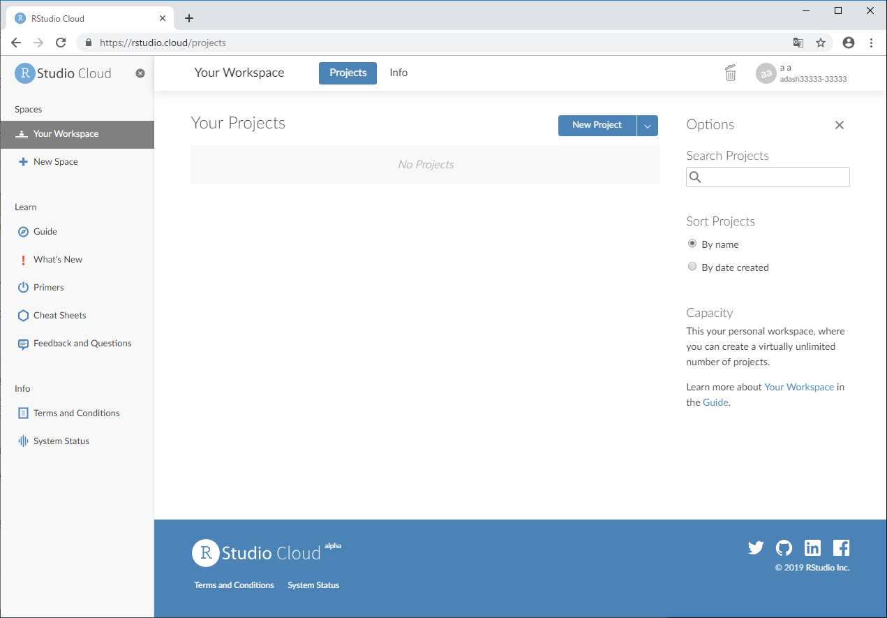The image size is (887, 618).
Task: Close the Options panel
Action: [840, 125]
